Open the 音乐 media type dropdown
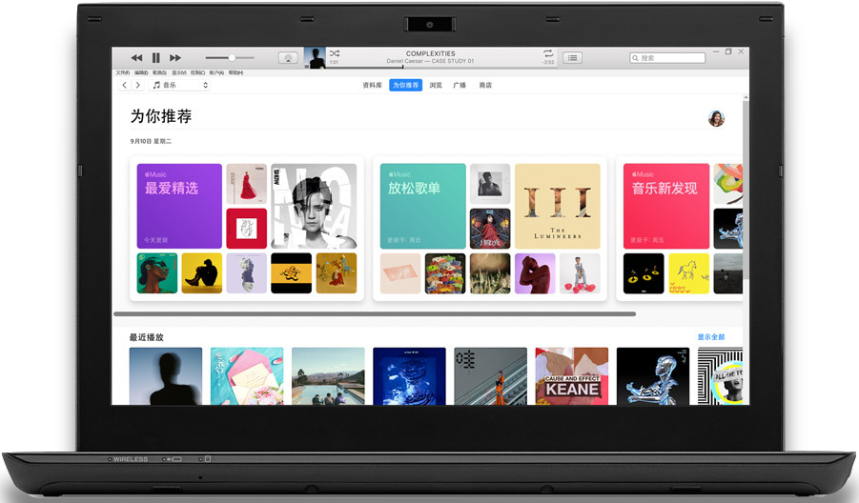This screenshot has width=859, height=503. (179, 85)
